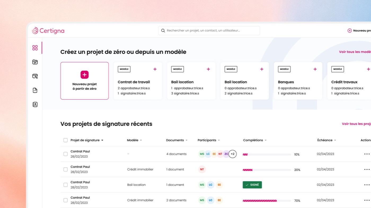
Task: Tick the select-all checkbox in table header
Action: [x=65, y=140]
